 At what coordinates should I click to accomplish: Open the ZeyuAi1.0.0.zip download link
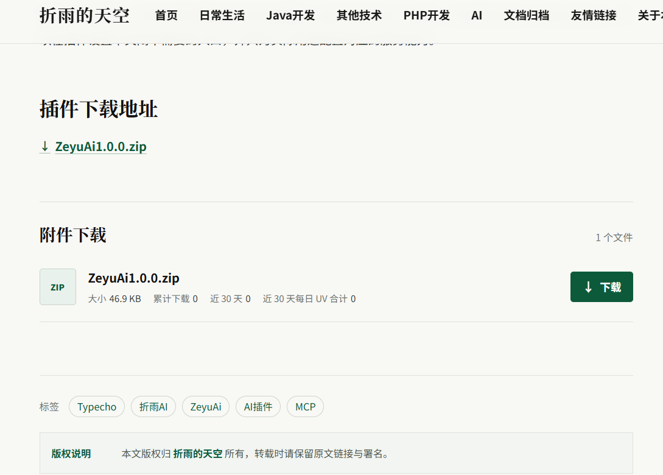100,146
